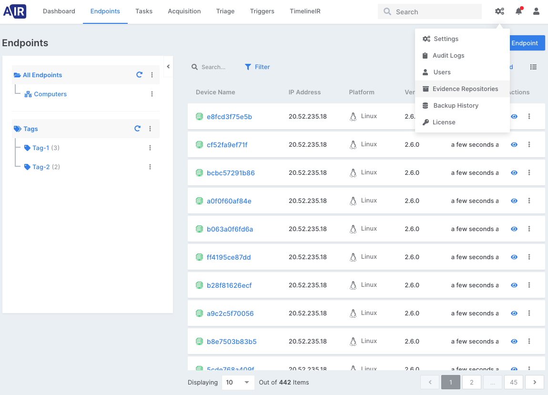The image size is (548, 395).
Task: Select Evidence Repositories from the menu
Action: tap(465, 89)
